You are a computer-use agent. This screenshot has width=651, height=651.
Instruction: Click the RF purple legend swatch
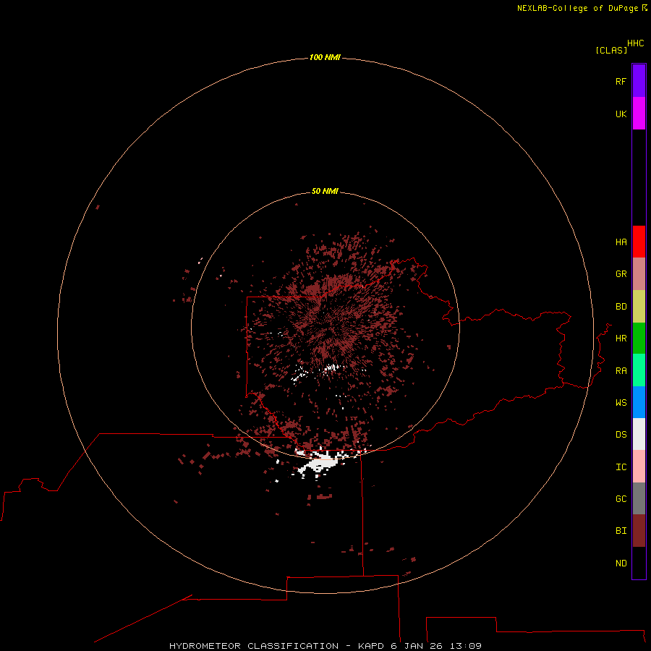pyautogui.click(x=639, y=81)
